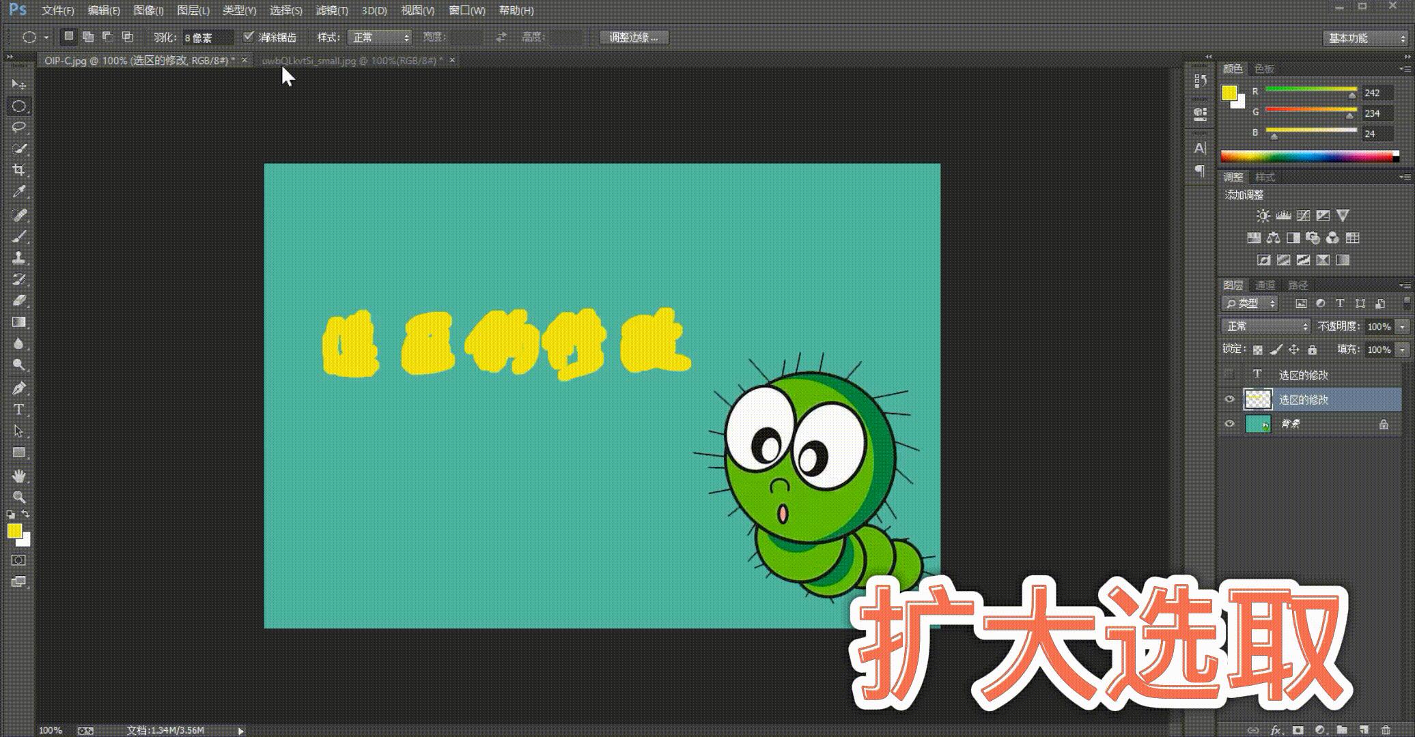The width and height of the screenshot is (1415, 737).
Task: Select the Zoom tool
Action: (19, 497)
